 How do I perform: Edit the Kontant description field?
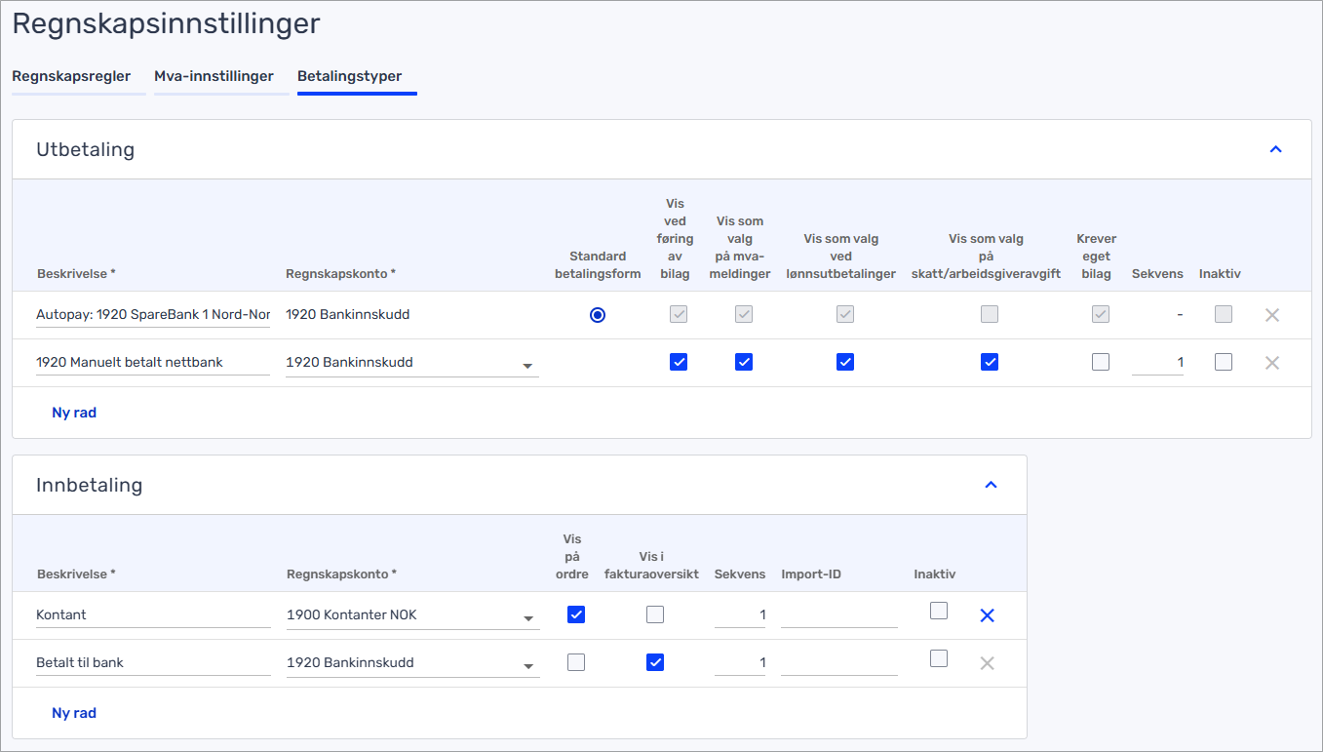point(153,615)
